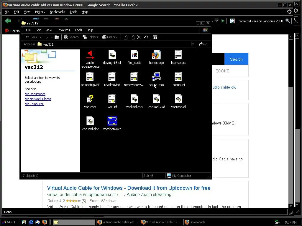Click the Undo toolbar icon in Explorer
This screenshot has height=226, width=302.
[x=146, y=37]
